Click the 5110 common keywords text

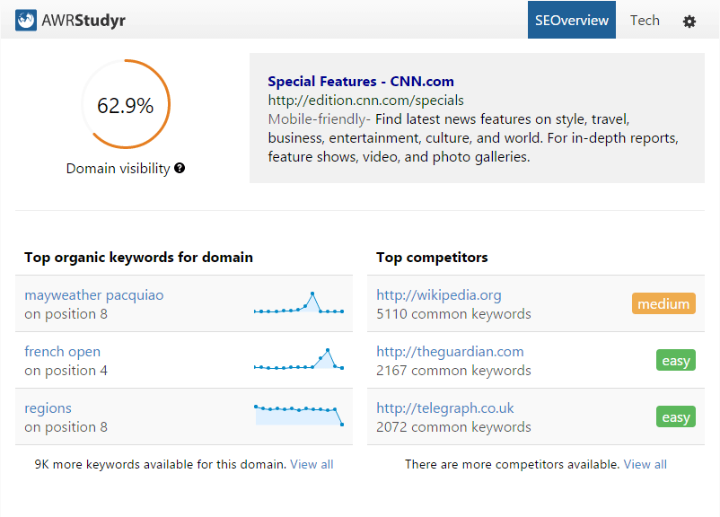pos(453,313)
